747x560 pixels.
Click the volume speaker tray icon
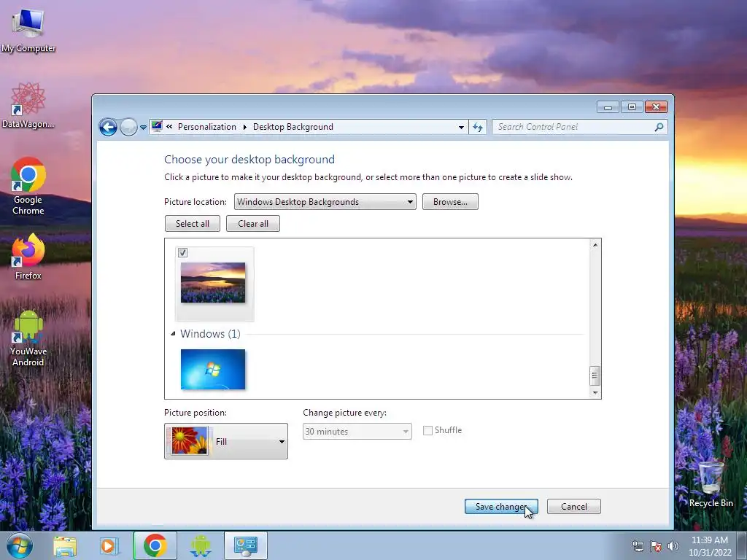[673, 546]
